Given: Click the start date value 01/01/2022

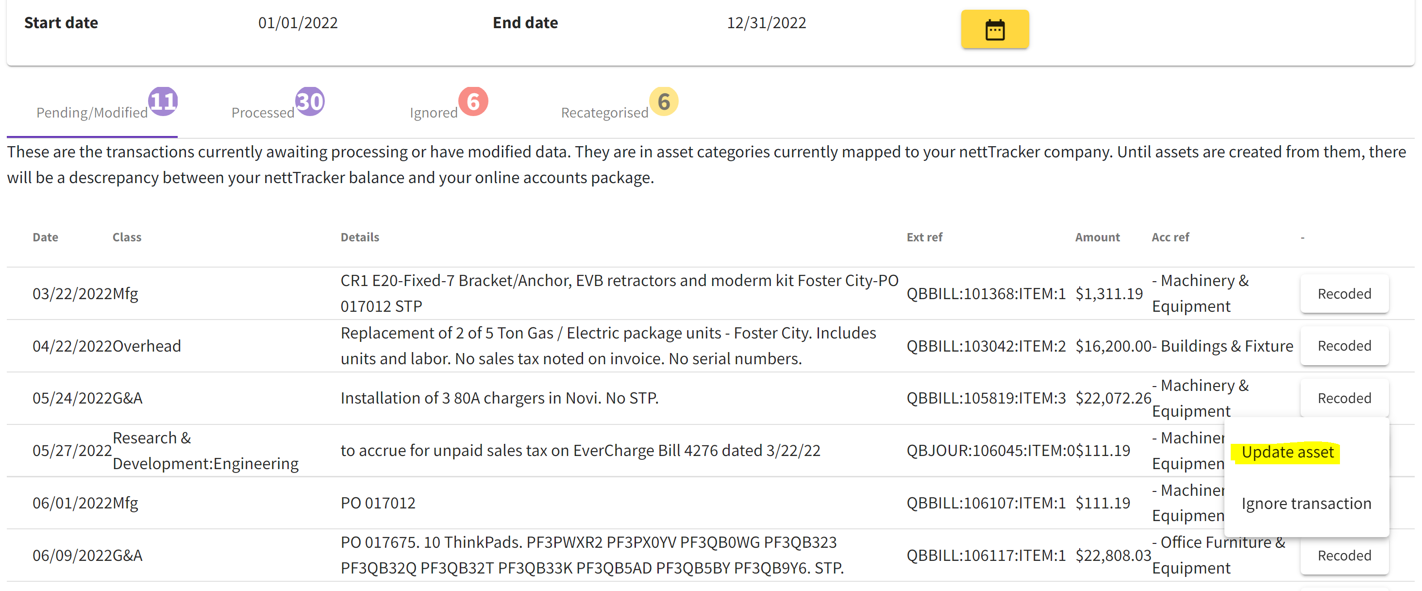Looking at the screenshot, I should coord(298,23).
